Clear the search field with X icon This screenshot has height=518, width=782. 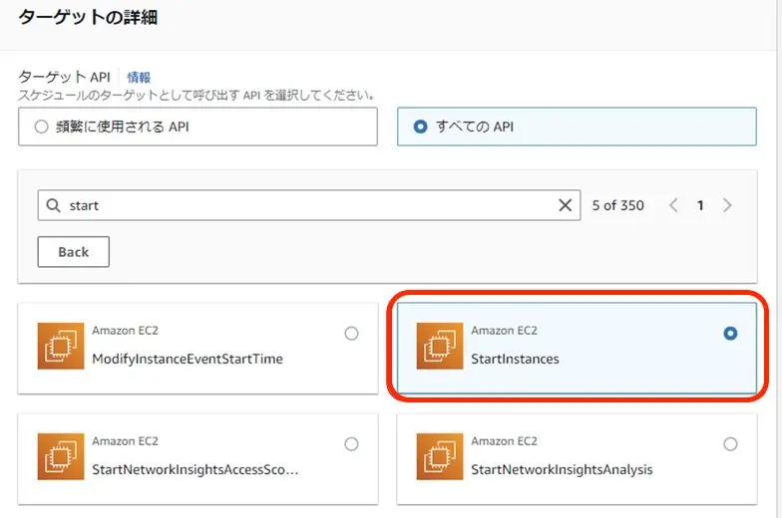(x=566, y=205)
